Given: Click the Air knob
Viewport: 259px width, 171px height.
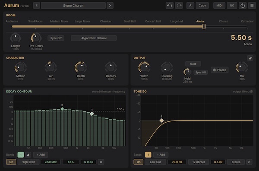Looking at the screenshot, I should [51, 67].
